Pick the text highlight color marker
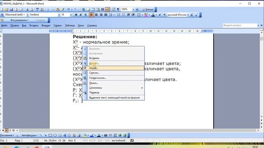Viewport: 264px width, 148px height. (x=146, y=15)
